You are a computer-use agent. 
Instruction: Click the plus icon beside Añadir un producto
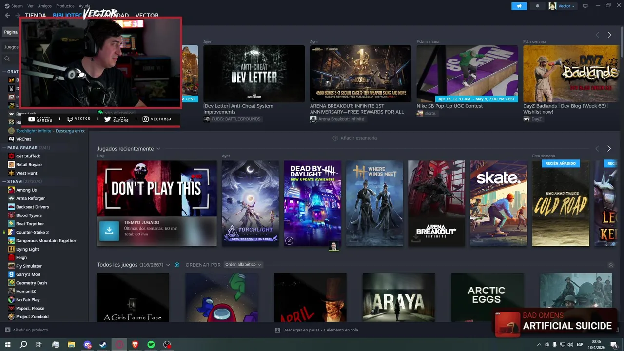(7, 330)
